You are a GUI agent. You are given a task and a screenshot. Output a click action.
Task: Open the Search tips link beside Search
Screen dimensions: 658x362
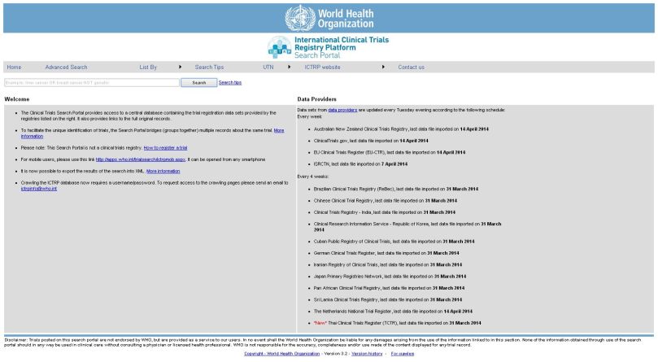tap(230, 83)
